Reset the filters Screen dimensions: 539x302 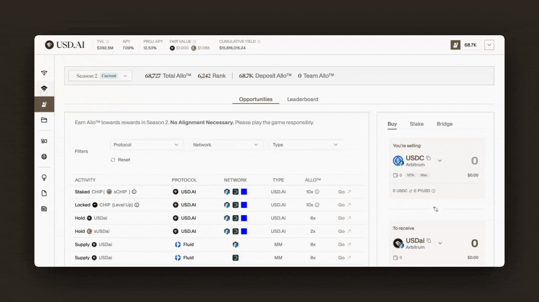tap(120, 160)
